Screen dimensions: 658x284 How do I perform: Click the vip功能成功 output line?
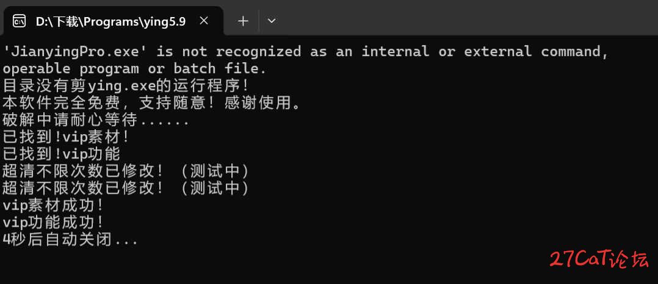pos(53,223)
